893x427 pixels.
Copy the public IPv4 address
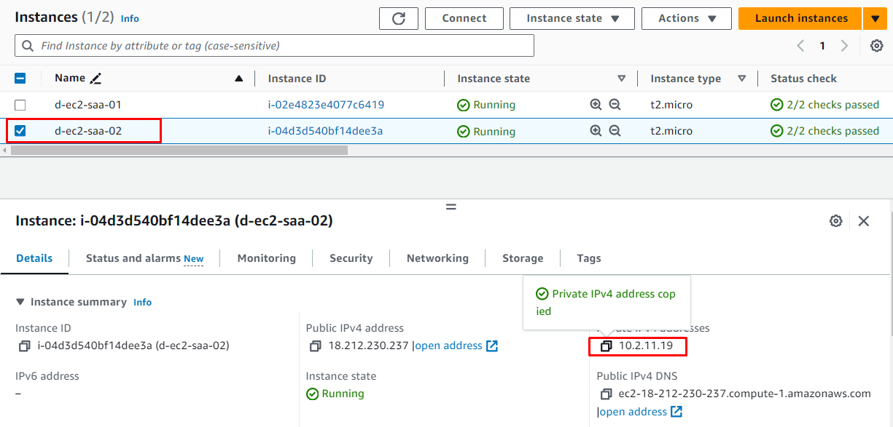pos(315,346)
